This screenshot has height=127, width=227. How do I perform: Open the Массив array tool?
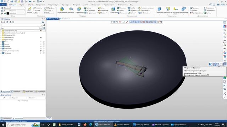[x=102, y=13]
